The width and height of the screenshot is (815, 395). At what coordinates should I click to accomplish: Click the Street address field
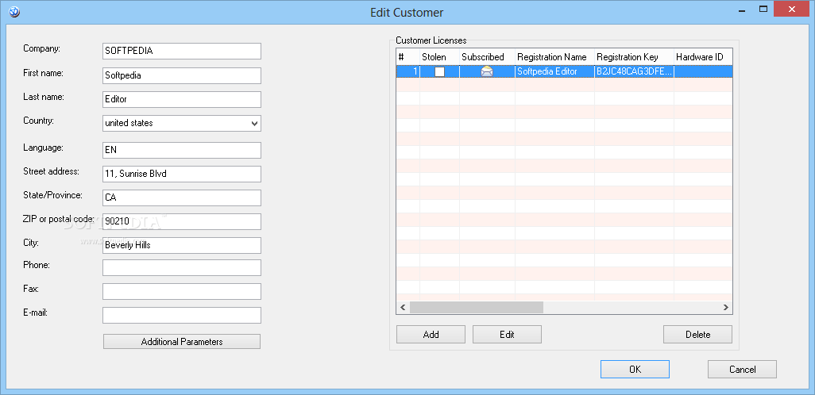pyautogui.click(x=182, y=174)
